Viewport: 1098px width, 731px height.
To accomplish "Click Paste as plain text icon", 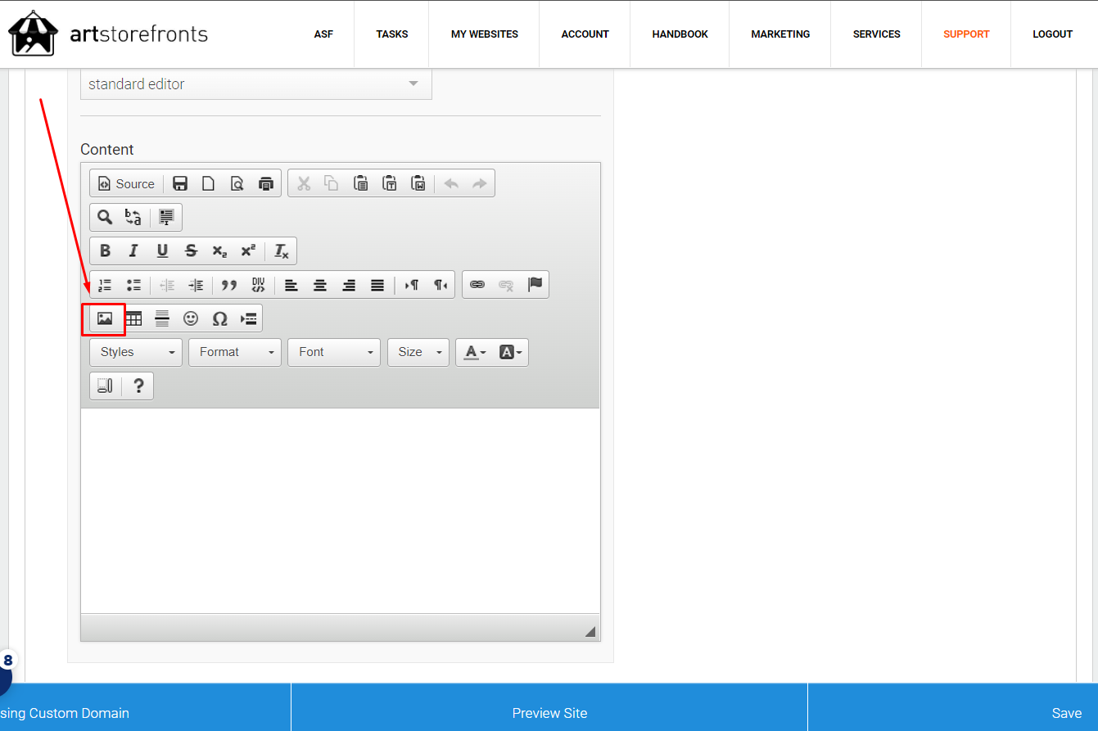I will [390, 183].
